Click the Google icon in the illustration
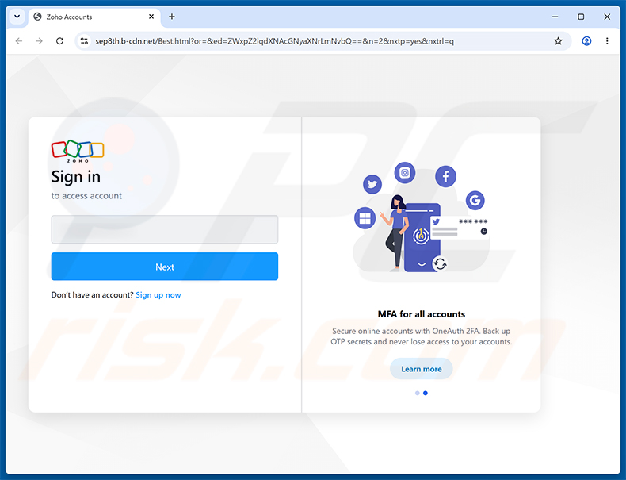The width and height of the screenshot is (626, 480). click(x=475, y=200)
